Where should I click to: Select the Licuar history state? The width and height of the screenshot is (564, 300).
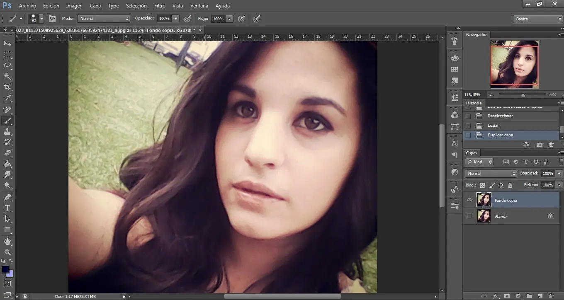tap(511, 126)
